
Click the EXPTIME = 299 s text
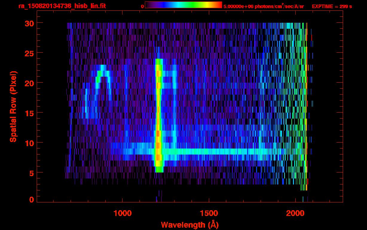click(x=332, y=6)
